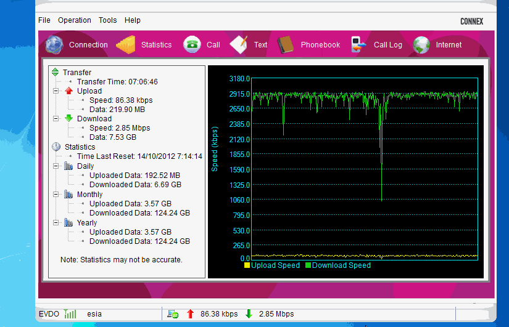Switch to the Statistics tab label

[x=156, y=45]
